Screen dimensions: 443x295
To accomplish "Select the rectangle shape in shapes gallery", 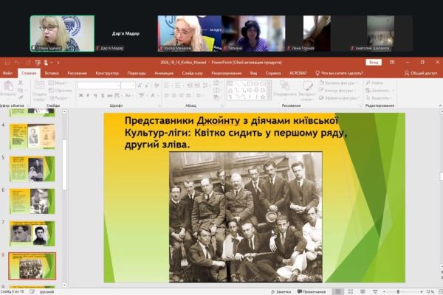I will 250,83.
